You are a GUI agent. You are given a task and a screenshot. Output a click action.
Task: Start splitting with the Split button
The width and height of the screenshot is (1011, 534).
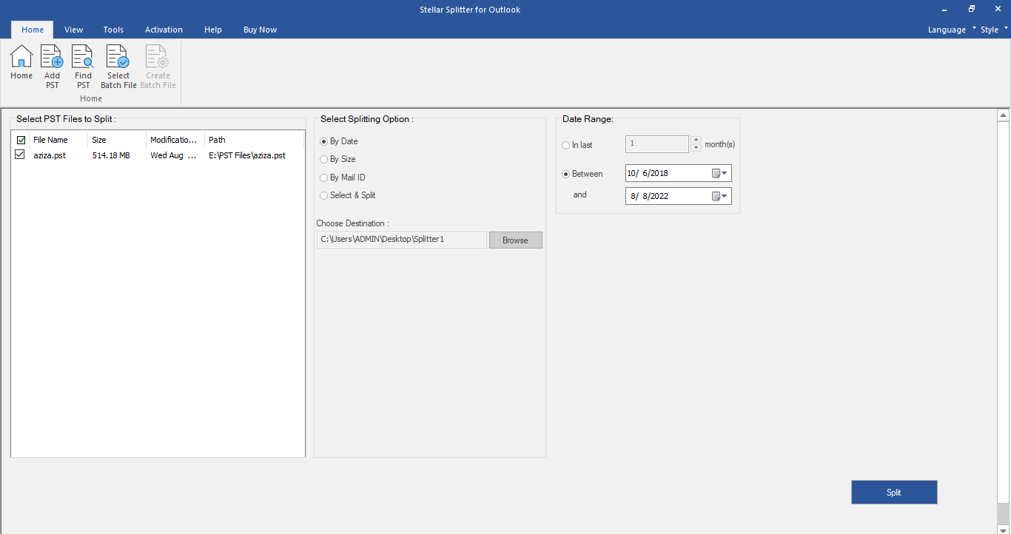point(894,493)
